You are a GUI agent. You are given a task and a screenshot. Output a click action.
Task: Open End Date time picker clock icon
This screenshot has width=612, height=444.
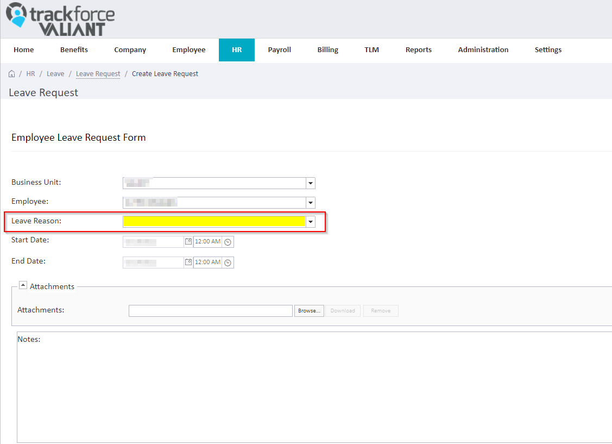coord(228,263)
